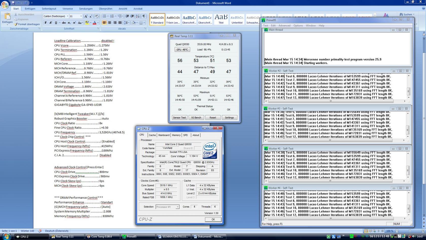
Task: Toggle the GPU 48°C button in Real Temp
Action: point(182,50)
